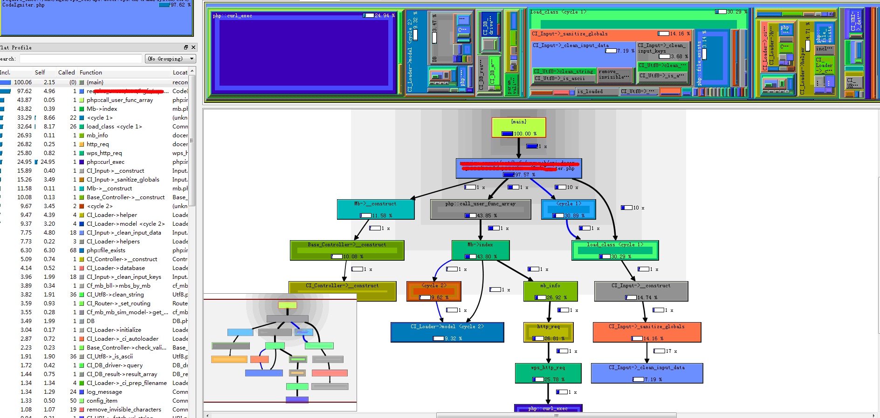
Task: Select <cycle 2> row in function list
Action: click(x=94, y=206)
